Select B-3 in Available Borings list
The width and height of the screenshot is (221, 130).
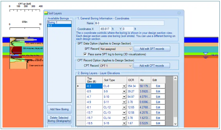(x=59, y=25)
